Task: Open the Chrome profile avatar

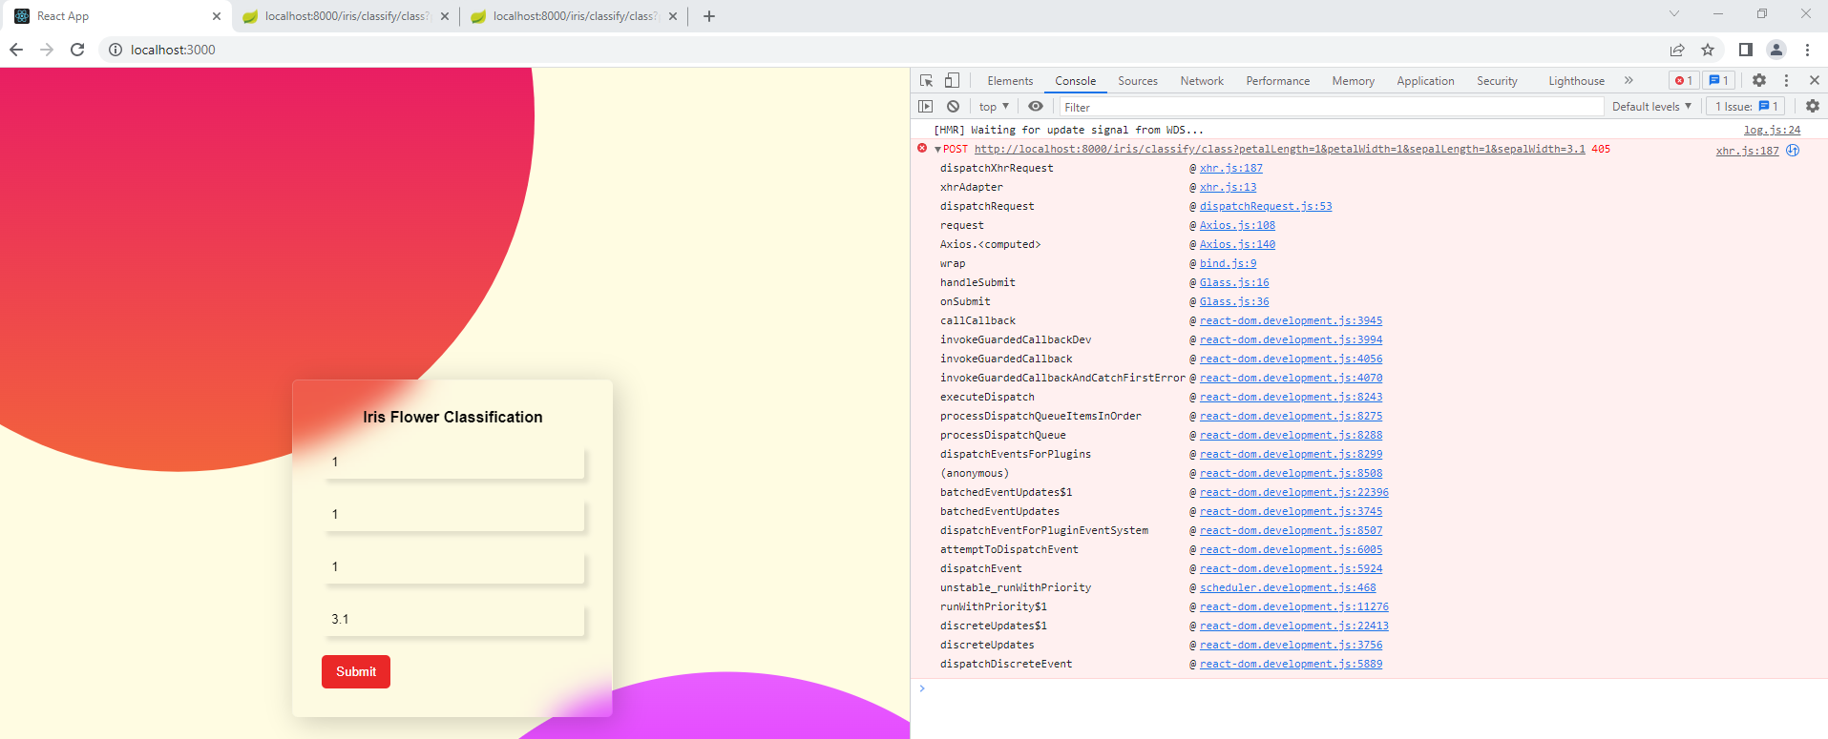Action: 1776,50
